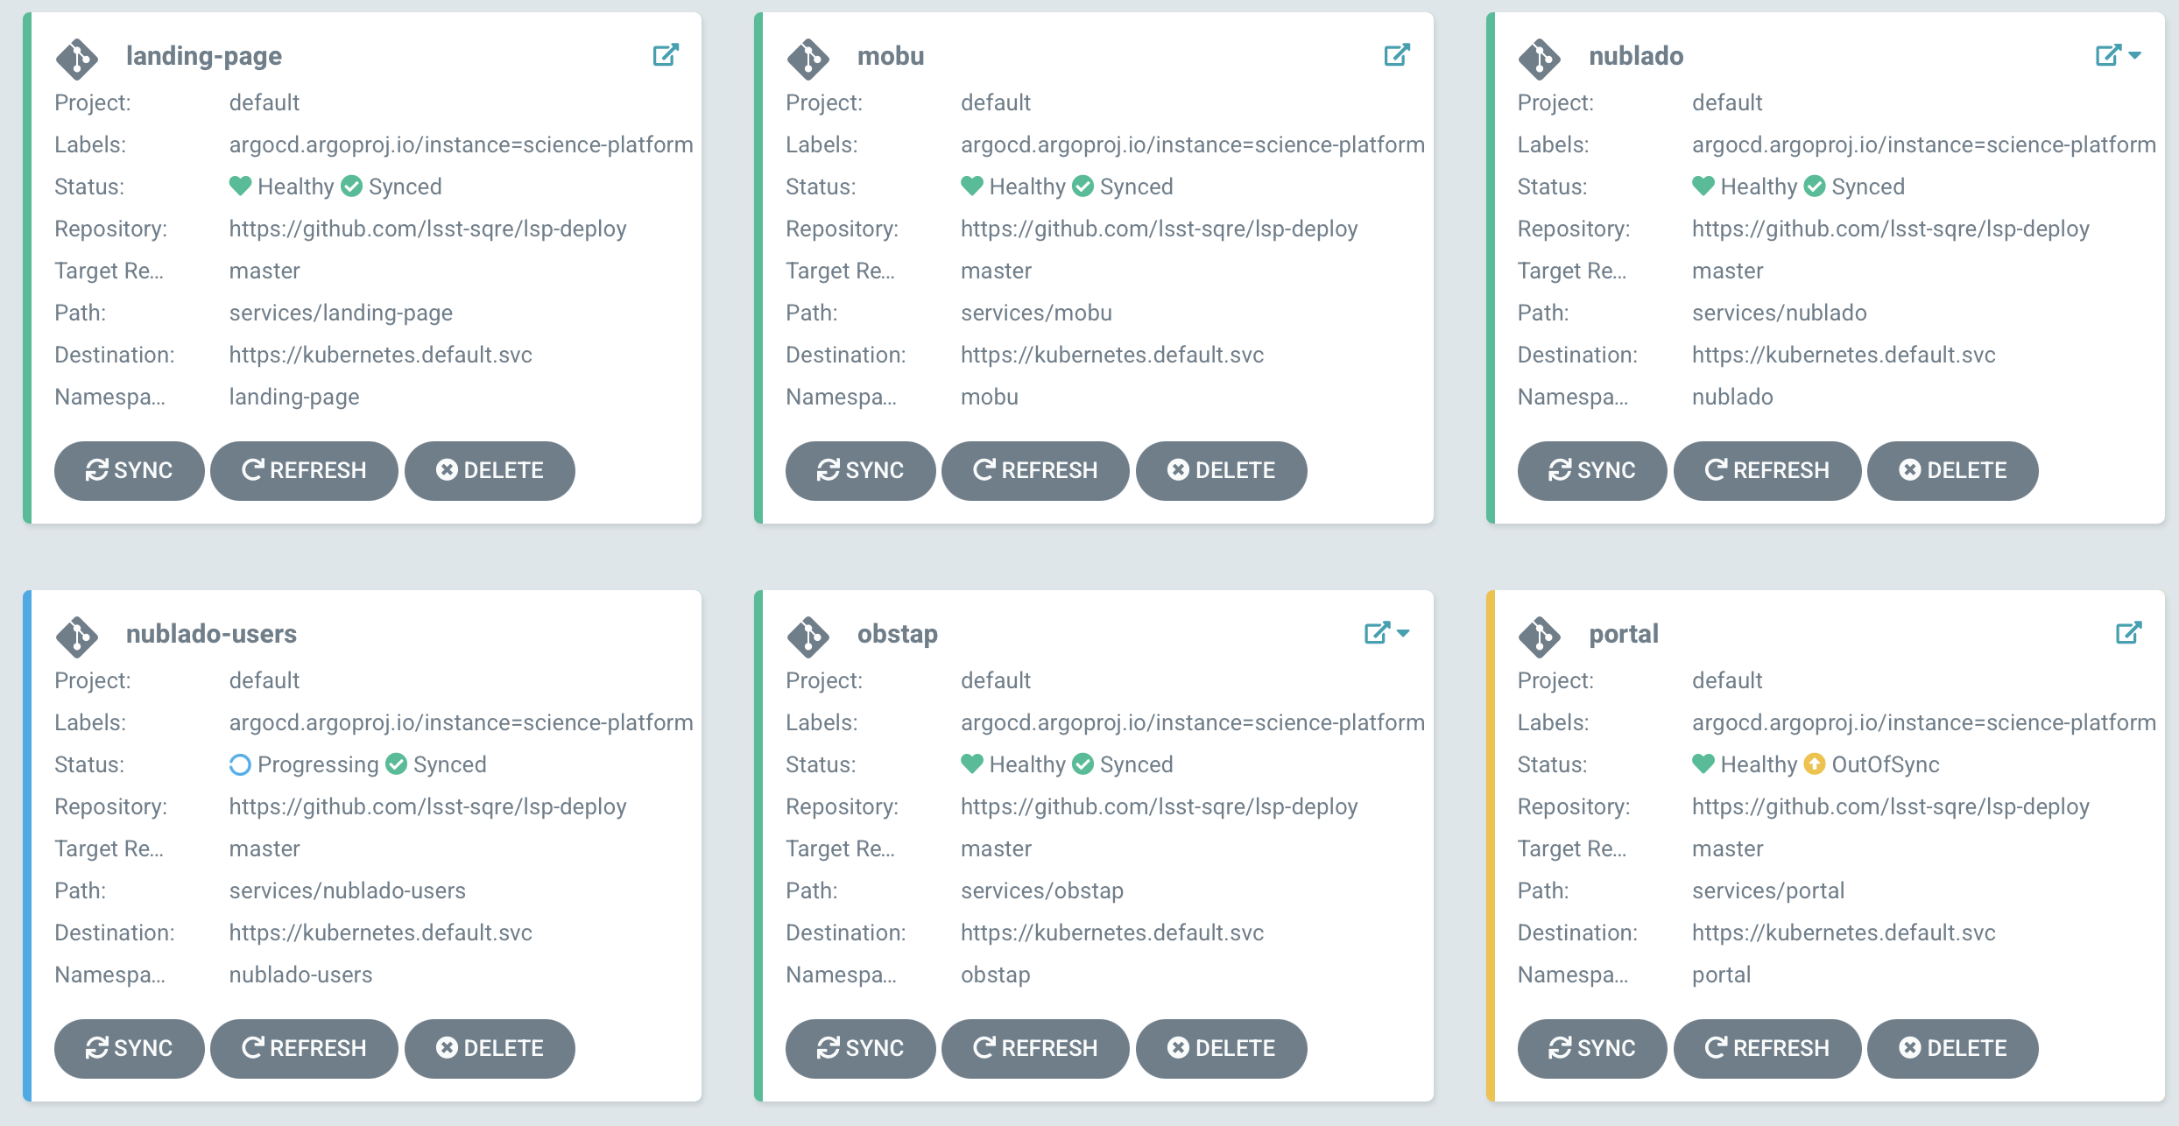This screenshot has width=2179, height=1126.
Task: Click nublado-users Synced checkmark icon
Action: [397, 764]
